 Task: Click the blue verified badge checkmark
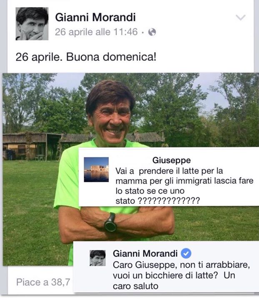click(186, 253)
